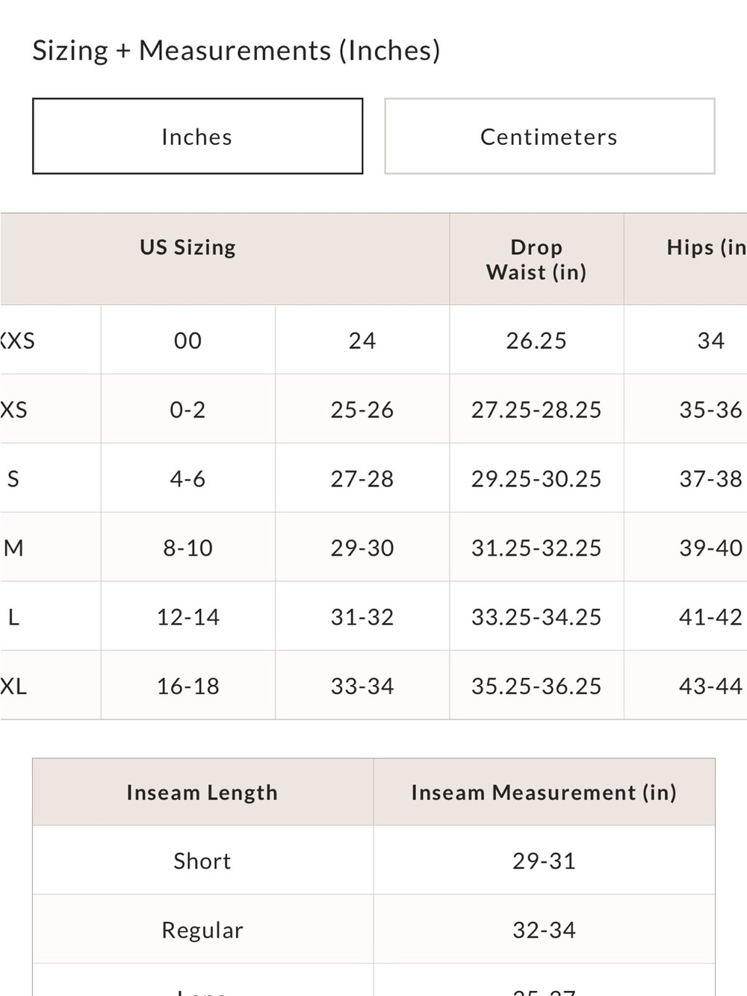Click the 16-18 US size cell
Screen dimensions: 747x996
tap(188, 685)
